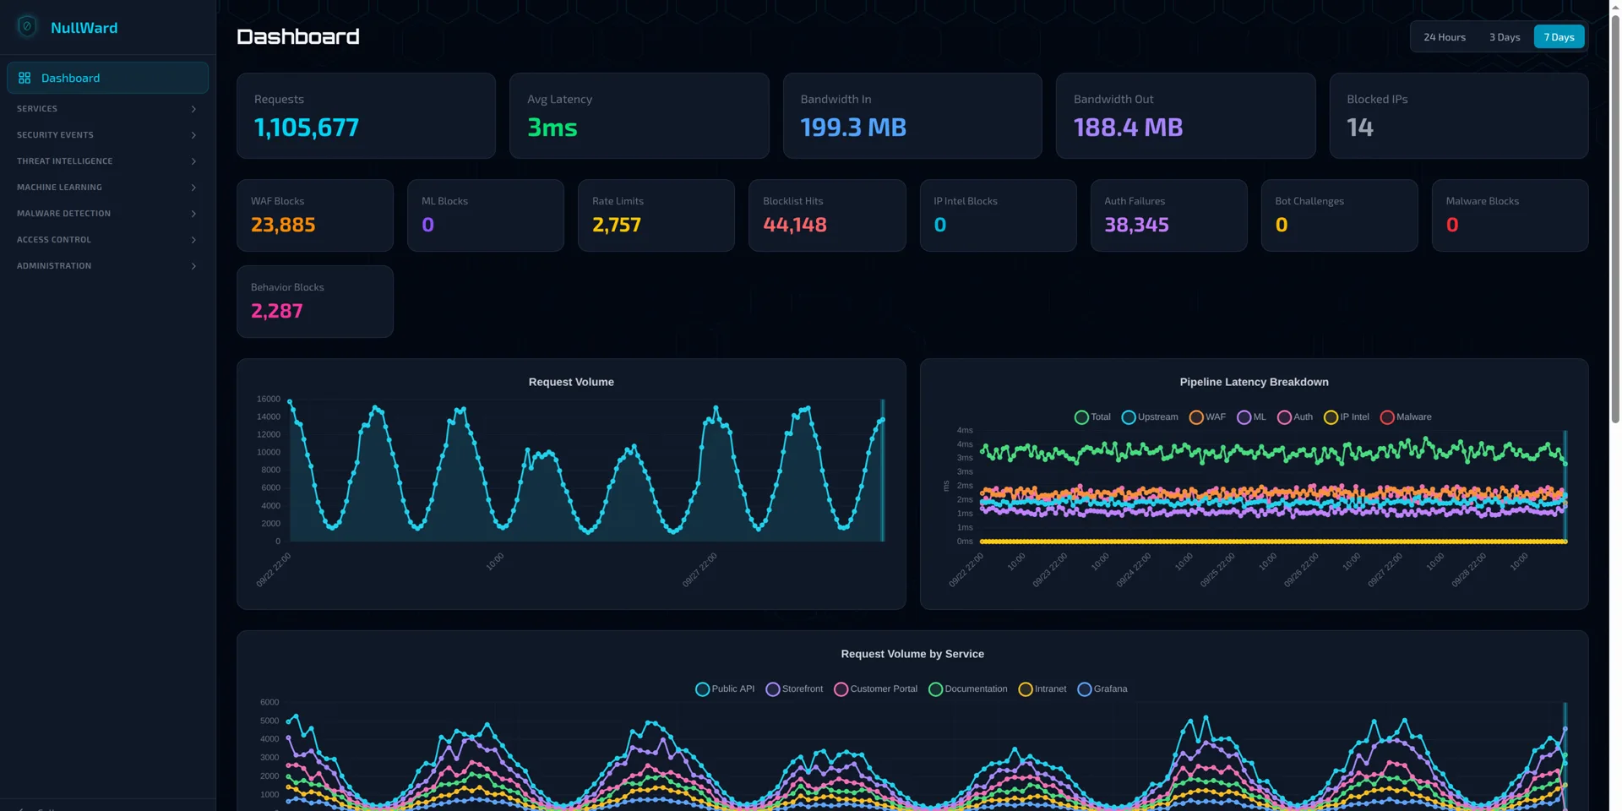Toggle the WAF latency legend series
Screen dimensions: 1622x811
[x=1207, y=417]
